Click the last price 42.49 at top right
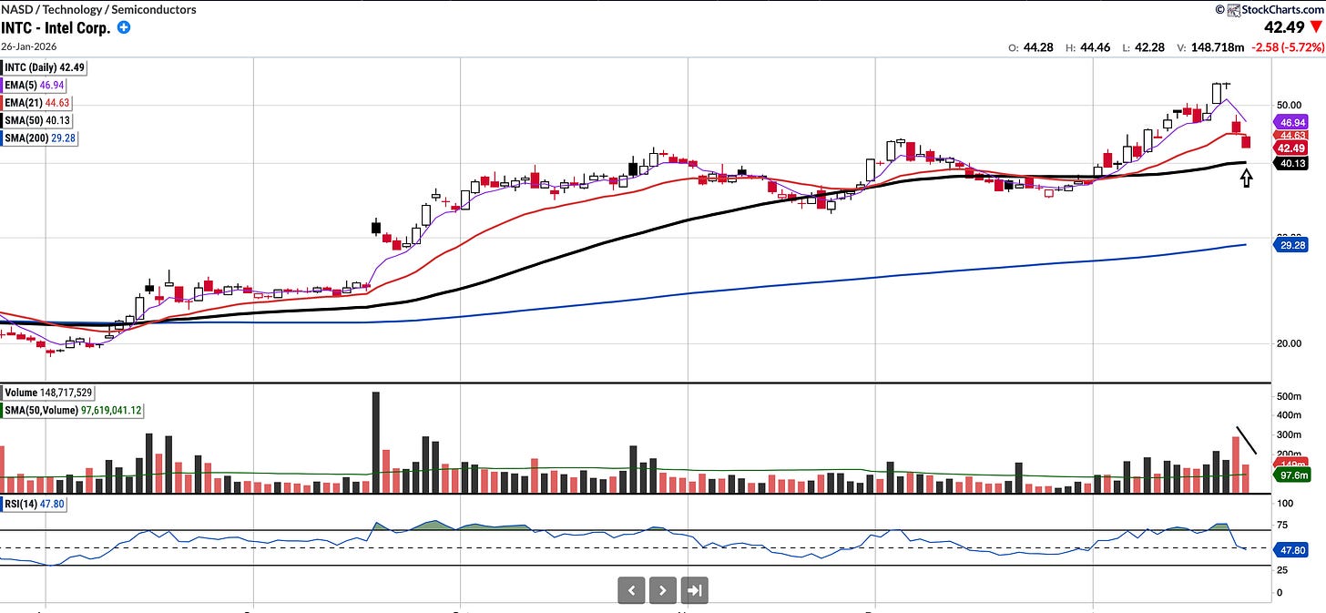 click(1284, 28)
